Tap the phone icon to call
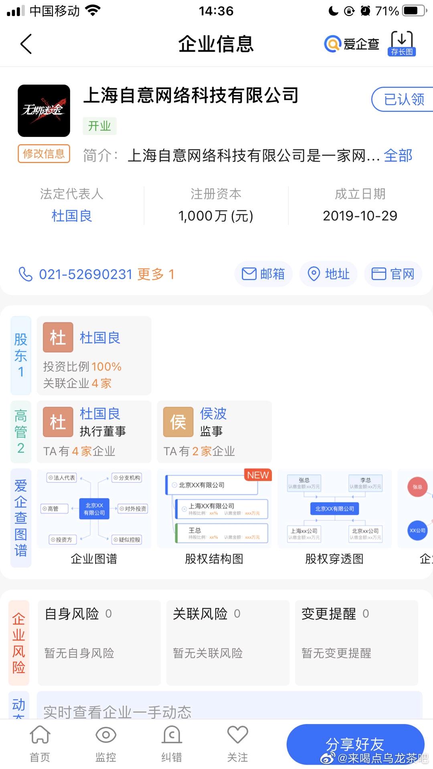 pos(26,274)
